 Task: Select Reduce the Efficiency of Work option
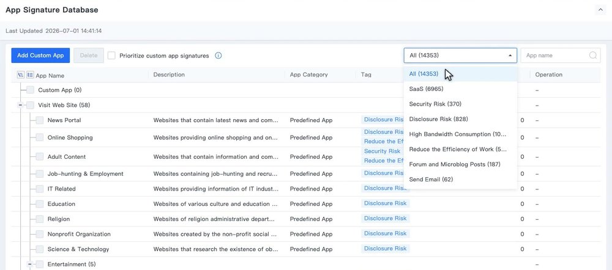460,149
